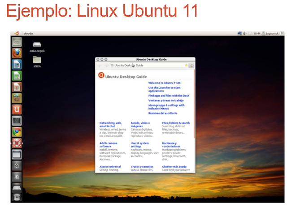Screen dimensions: 287x208
Task: Open the sound volume indicator
Action: [x=245, y=33]
